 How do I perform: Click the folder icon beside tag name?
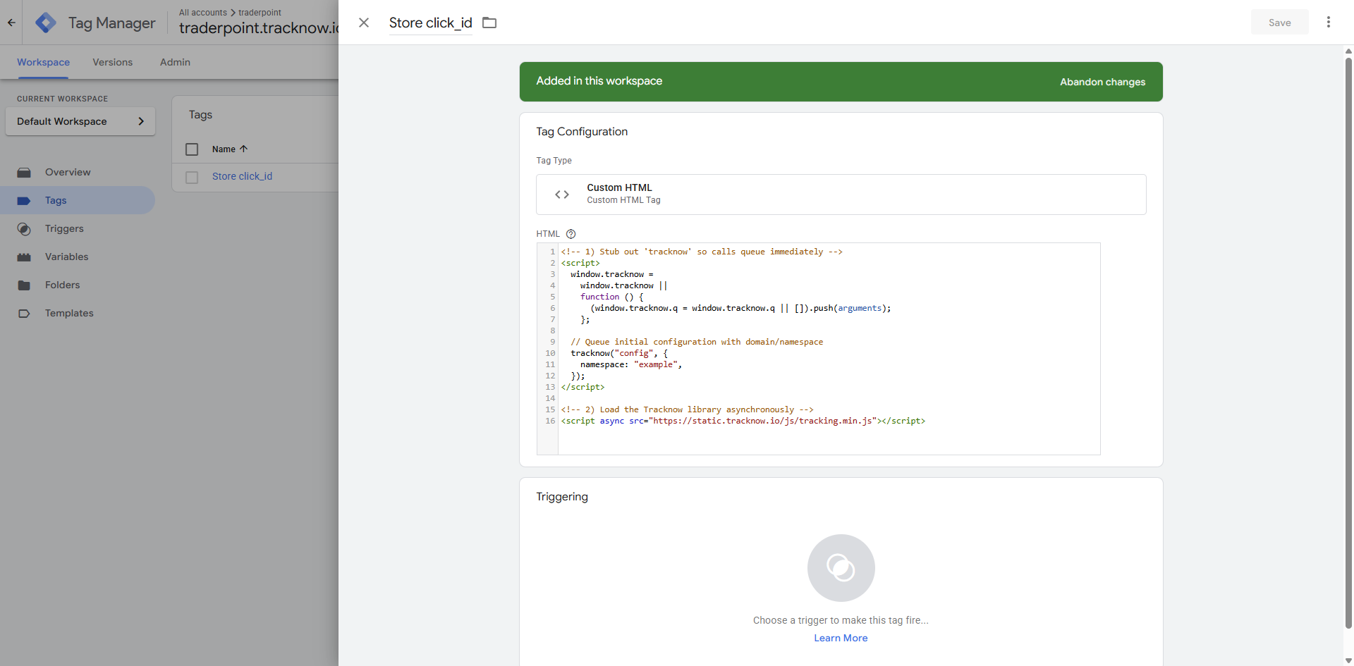coord(489,23)
